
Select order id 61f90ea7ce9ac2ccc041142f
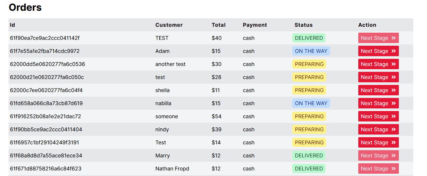click(44, 38)
